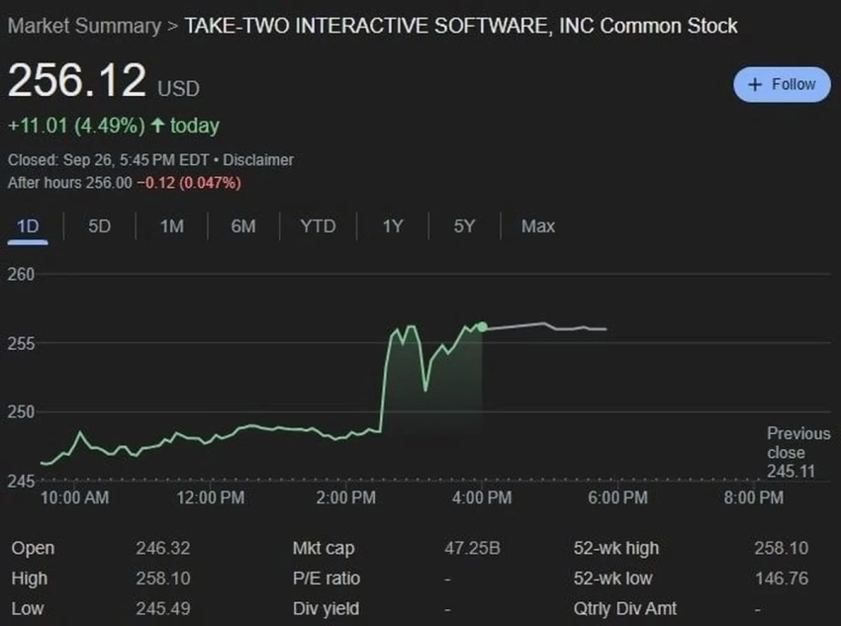Open the Disclaimer link
This screenshot has width=841, height=626.
pos(258,159)
